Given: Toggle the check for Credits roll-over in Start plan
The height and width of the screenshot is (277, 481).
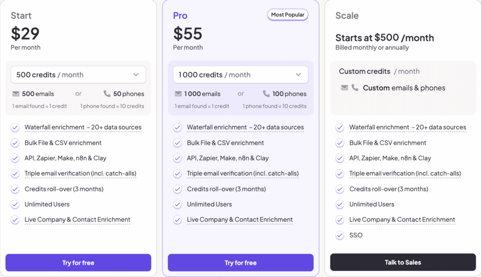Looking at the screenshot, I should 15,189.
